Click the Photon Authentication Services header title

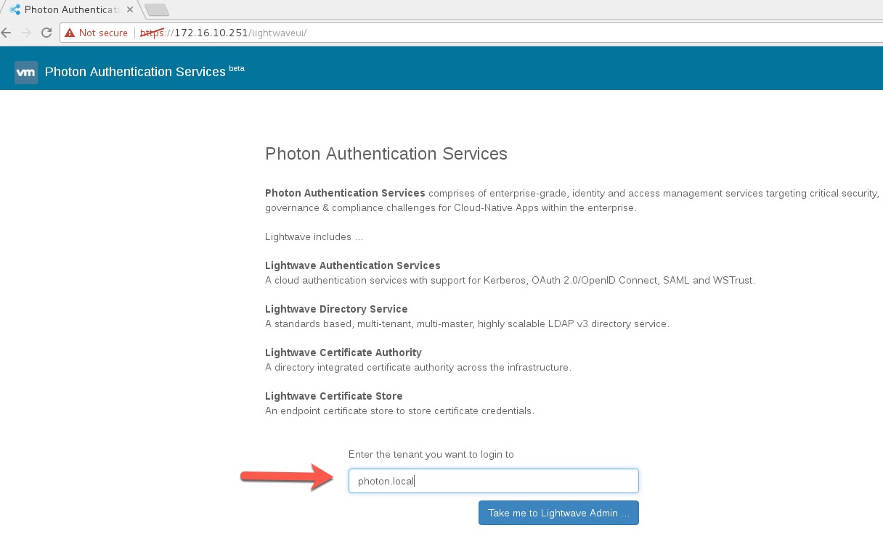[135, 72]
